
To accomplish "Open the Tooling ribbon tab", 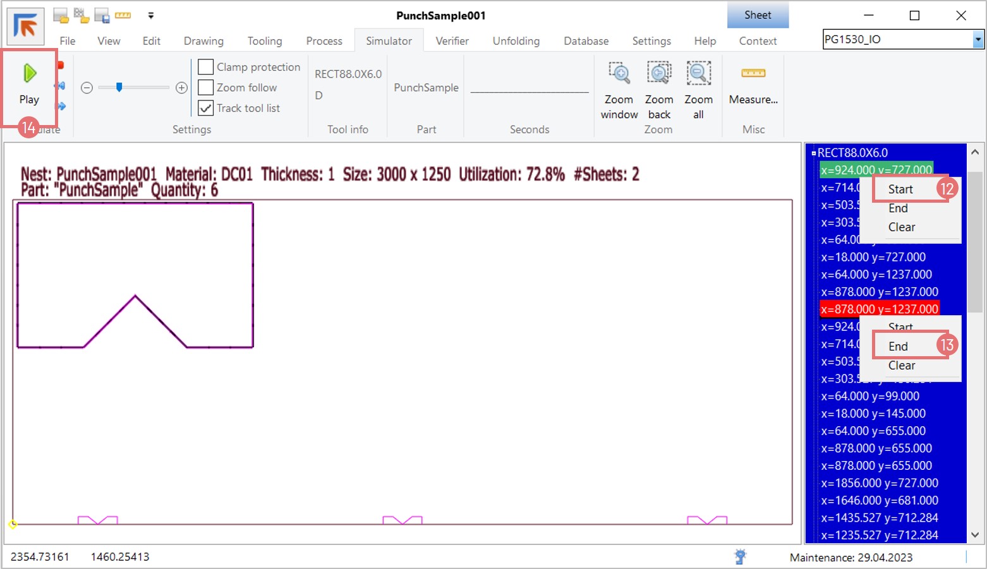I will [x=264, y=41].
